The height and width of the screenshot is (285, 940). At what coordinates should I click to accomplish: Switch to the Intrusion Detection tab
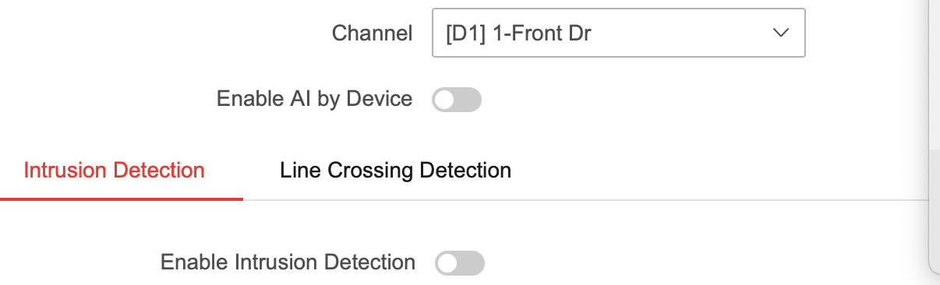(x=115, y=171)
